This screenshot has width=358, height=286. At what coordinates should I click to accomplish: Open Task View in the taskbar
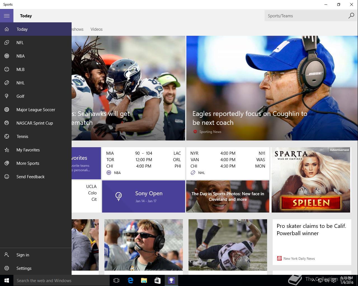pos(116,280)
